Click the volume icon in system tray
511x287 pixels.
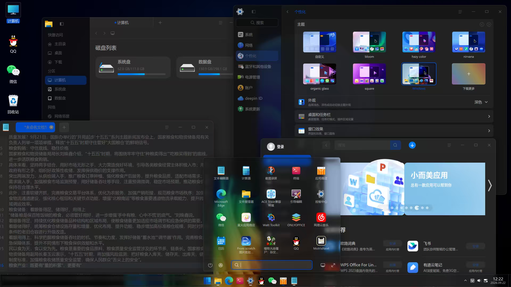coord(479,281)
